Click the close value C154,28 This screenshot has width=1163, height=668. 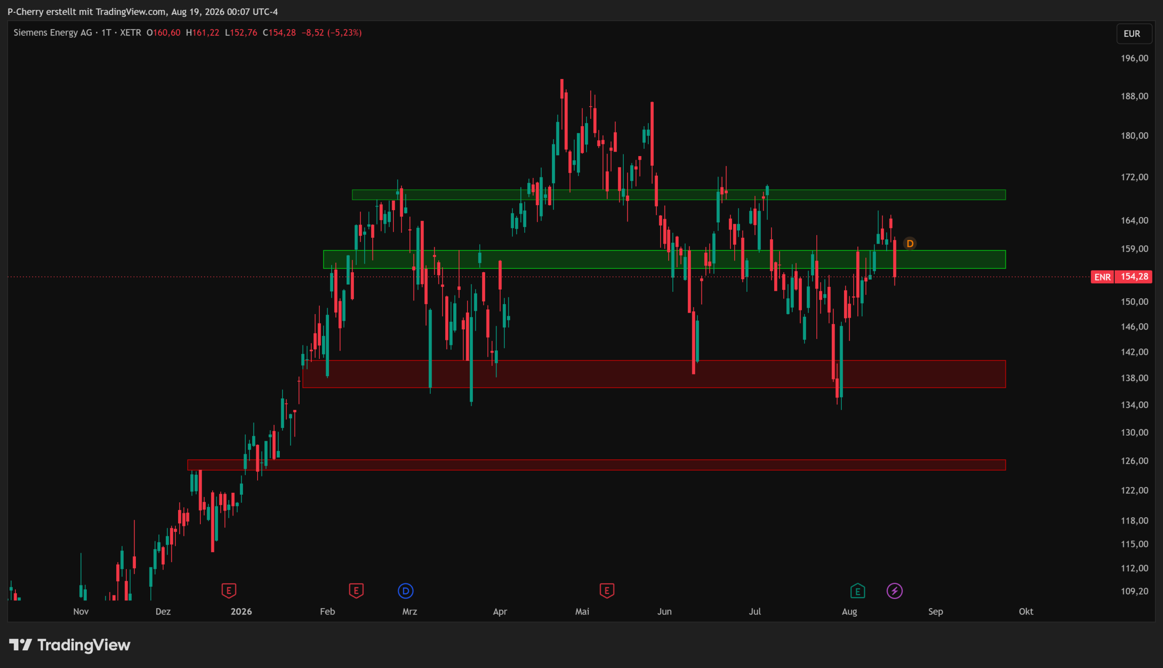[x=279, y=33]
